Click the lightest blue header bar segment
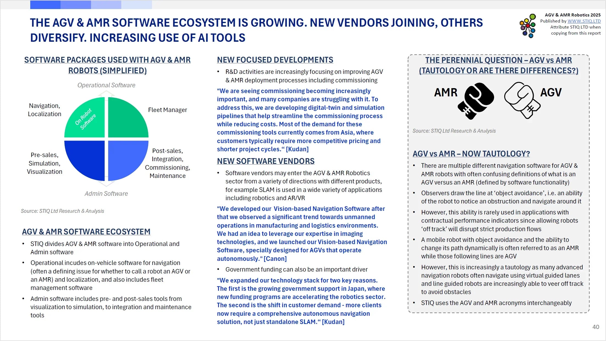 (x=136, y=5)
